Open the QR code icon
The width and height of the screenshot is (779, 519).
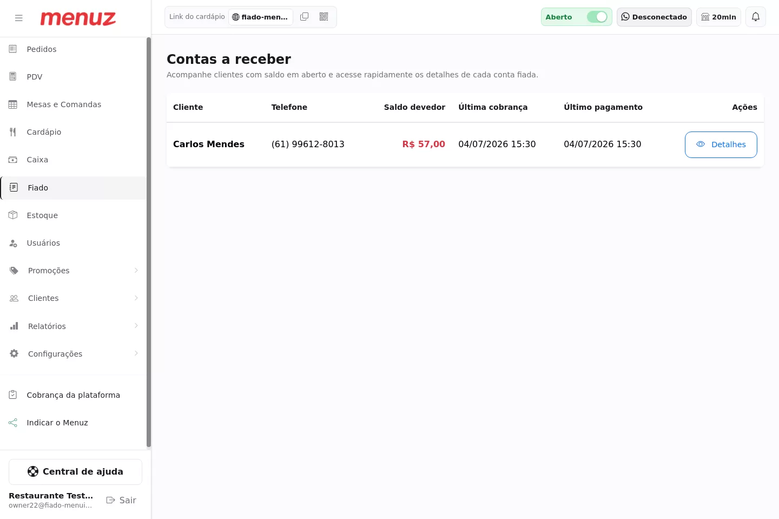pyautogui.click(x=324, y=17)
